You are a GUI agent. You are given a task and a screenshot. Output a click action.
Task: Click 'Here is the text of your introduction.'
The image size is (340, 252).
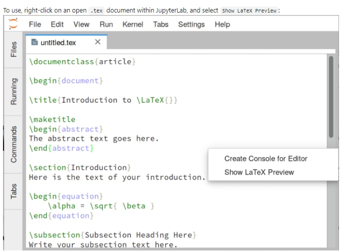pyautogui.click(x=117, y=177)
